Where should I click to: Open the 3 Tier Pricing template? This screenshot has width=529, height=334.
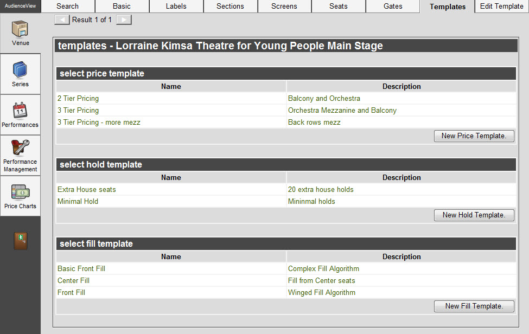click(78, 110)
